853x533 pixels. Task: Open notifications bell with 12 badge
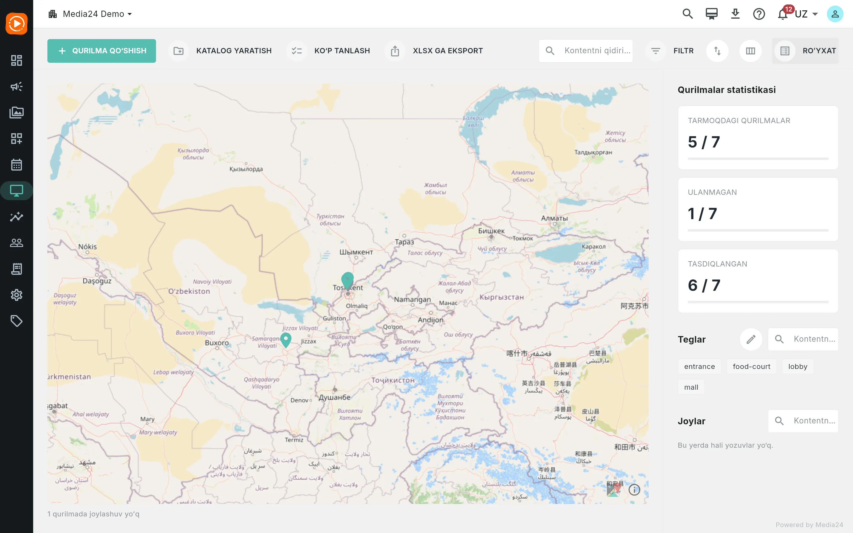(783, 14)
